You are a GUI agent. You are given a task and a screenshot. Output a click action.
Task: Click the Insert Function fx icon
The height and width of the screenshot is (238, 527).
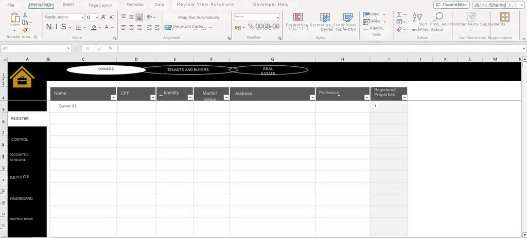[110, 48]
